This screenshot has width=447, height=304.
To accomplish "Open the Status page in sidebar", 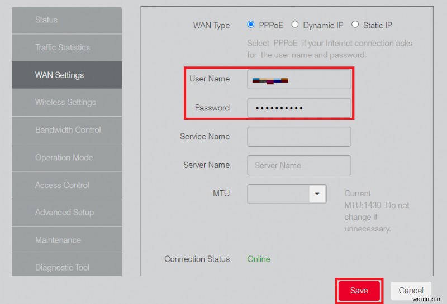I will (66, 20).
